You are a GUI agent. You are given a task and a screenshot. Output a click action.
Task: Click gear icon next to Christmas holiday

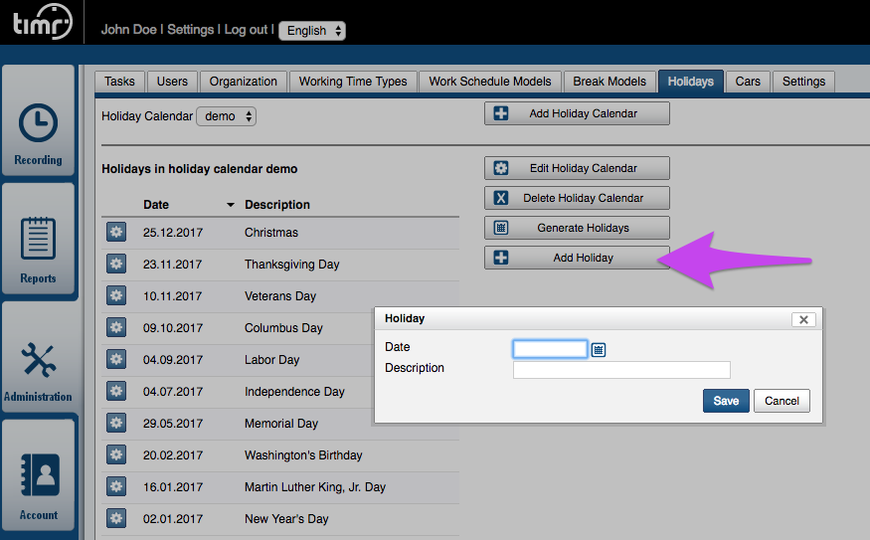pyautogui.click(x=116, y=233)
